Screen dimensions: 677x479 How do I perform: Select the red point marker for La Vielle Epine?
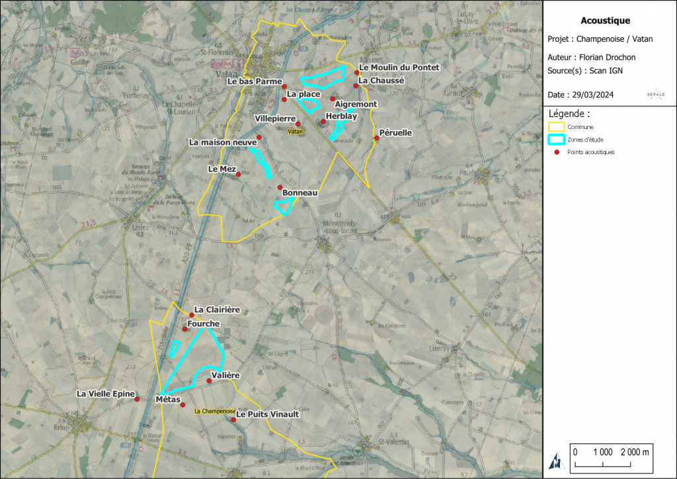point(138,399)
